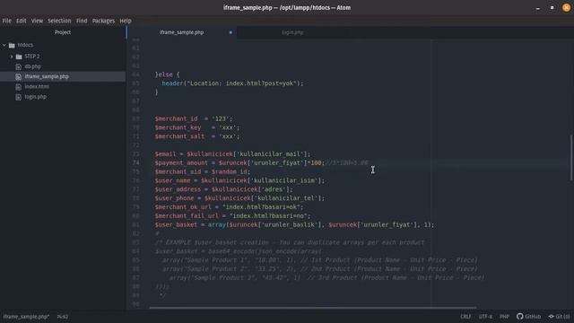The image size is (574, 323).
Task: Open login.php in the project tree
Action: [36, 97]
